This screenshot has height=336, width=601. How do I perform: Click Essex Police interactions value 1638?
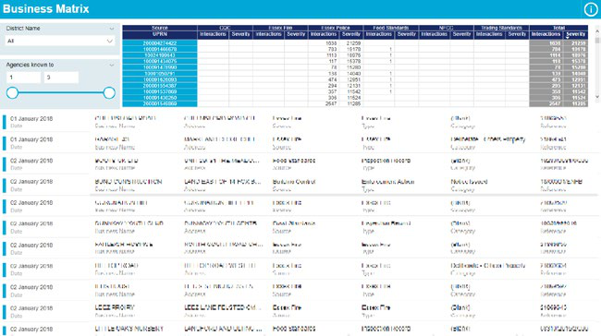point(331,43)
